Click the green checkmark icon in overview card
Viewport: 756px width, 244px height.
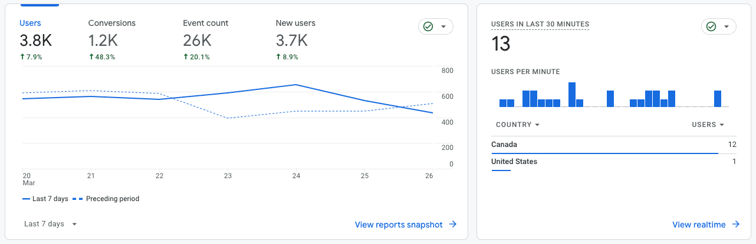pyautogui.click(x=428, y=26)
